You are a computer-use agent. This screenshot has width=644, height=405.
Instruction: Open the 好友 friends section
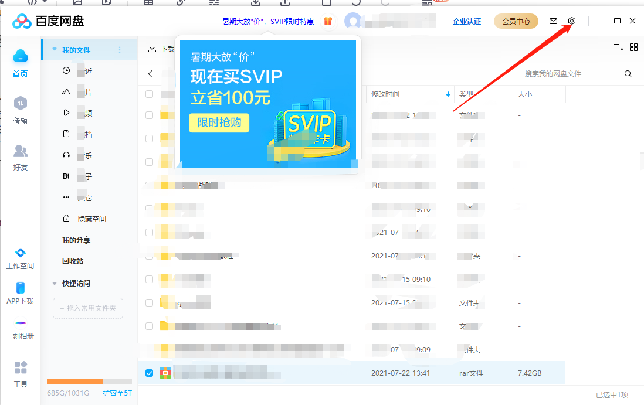[20, 158]
